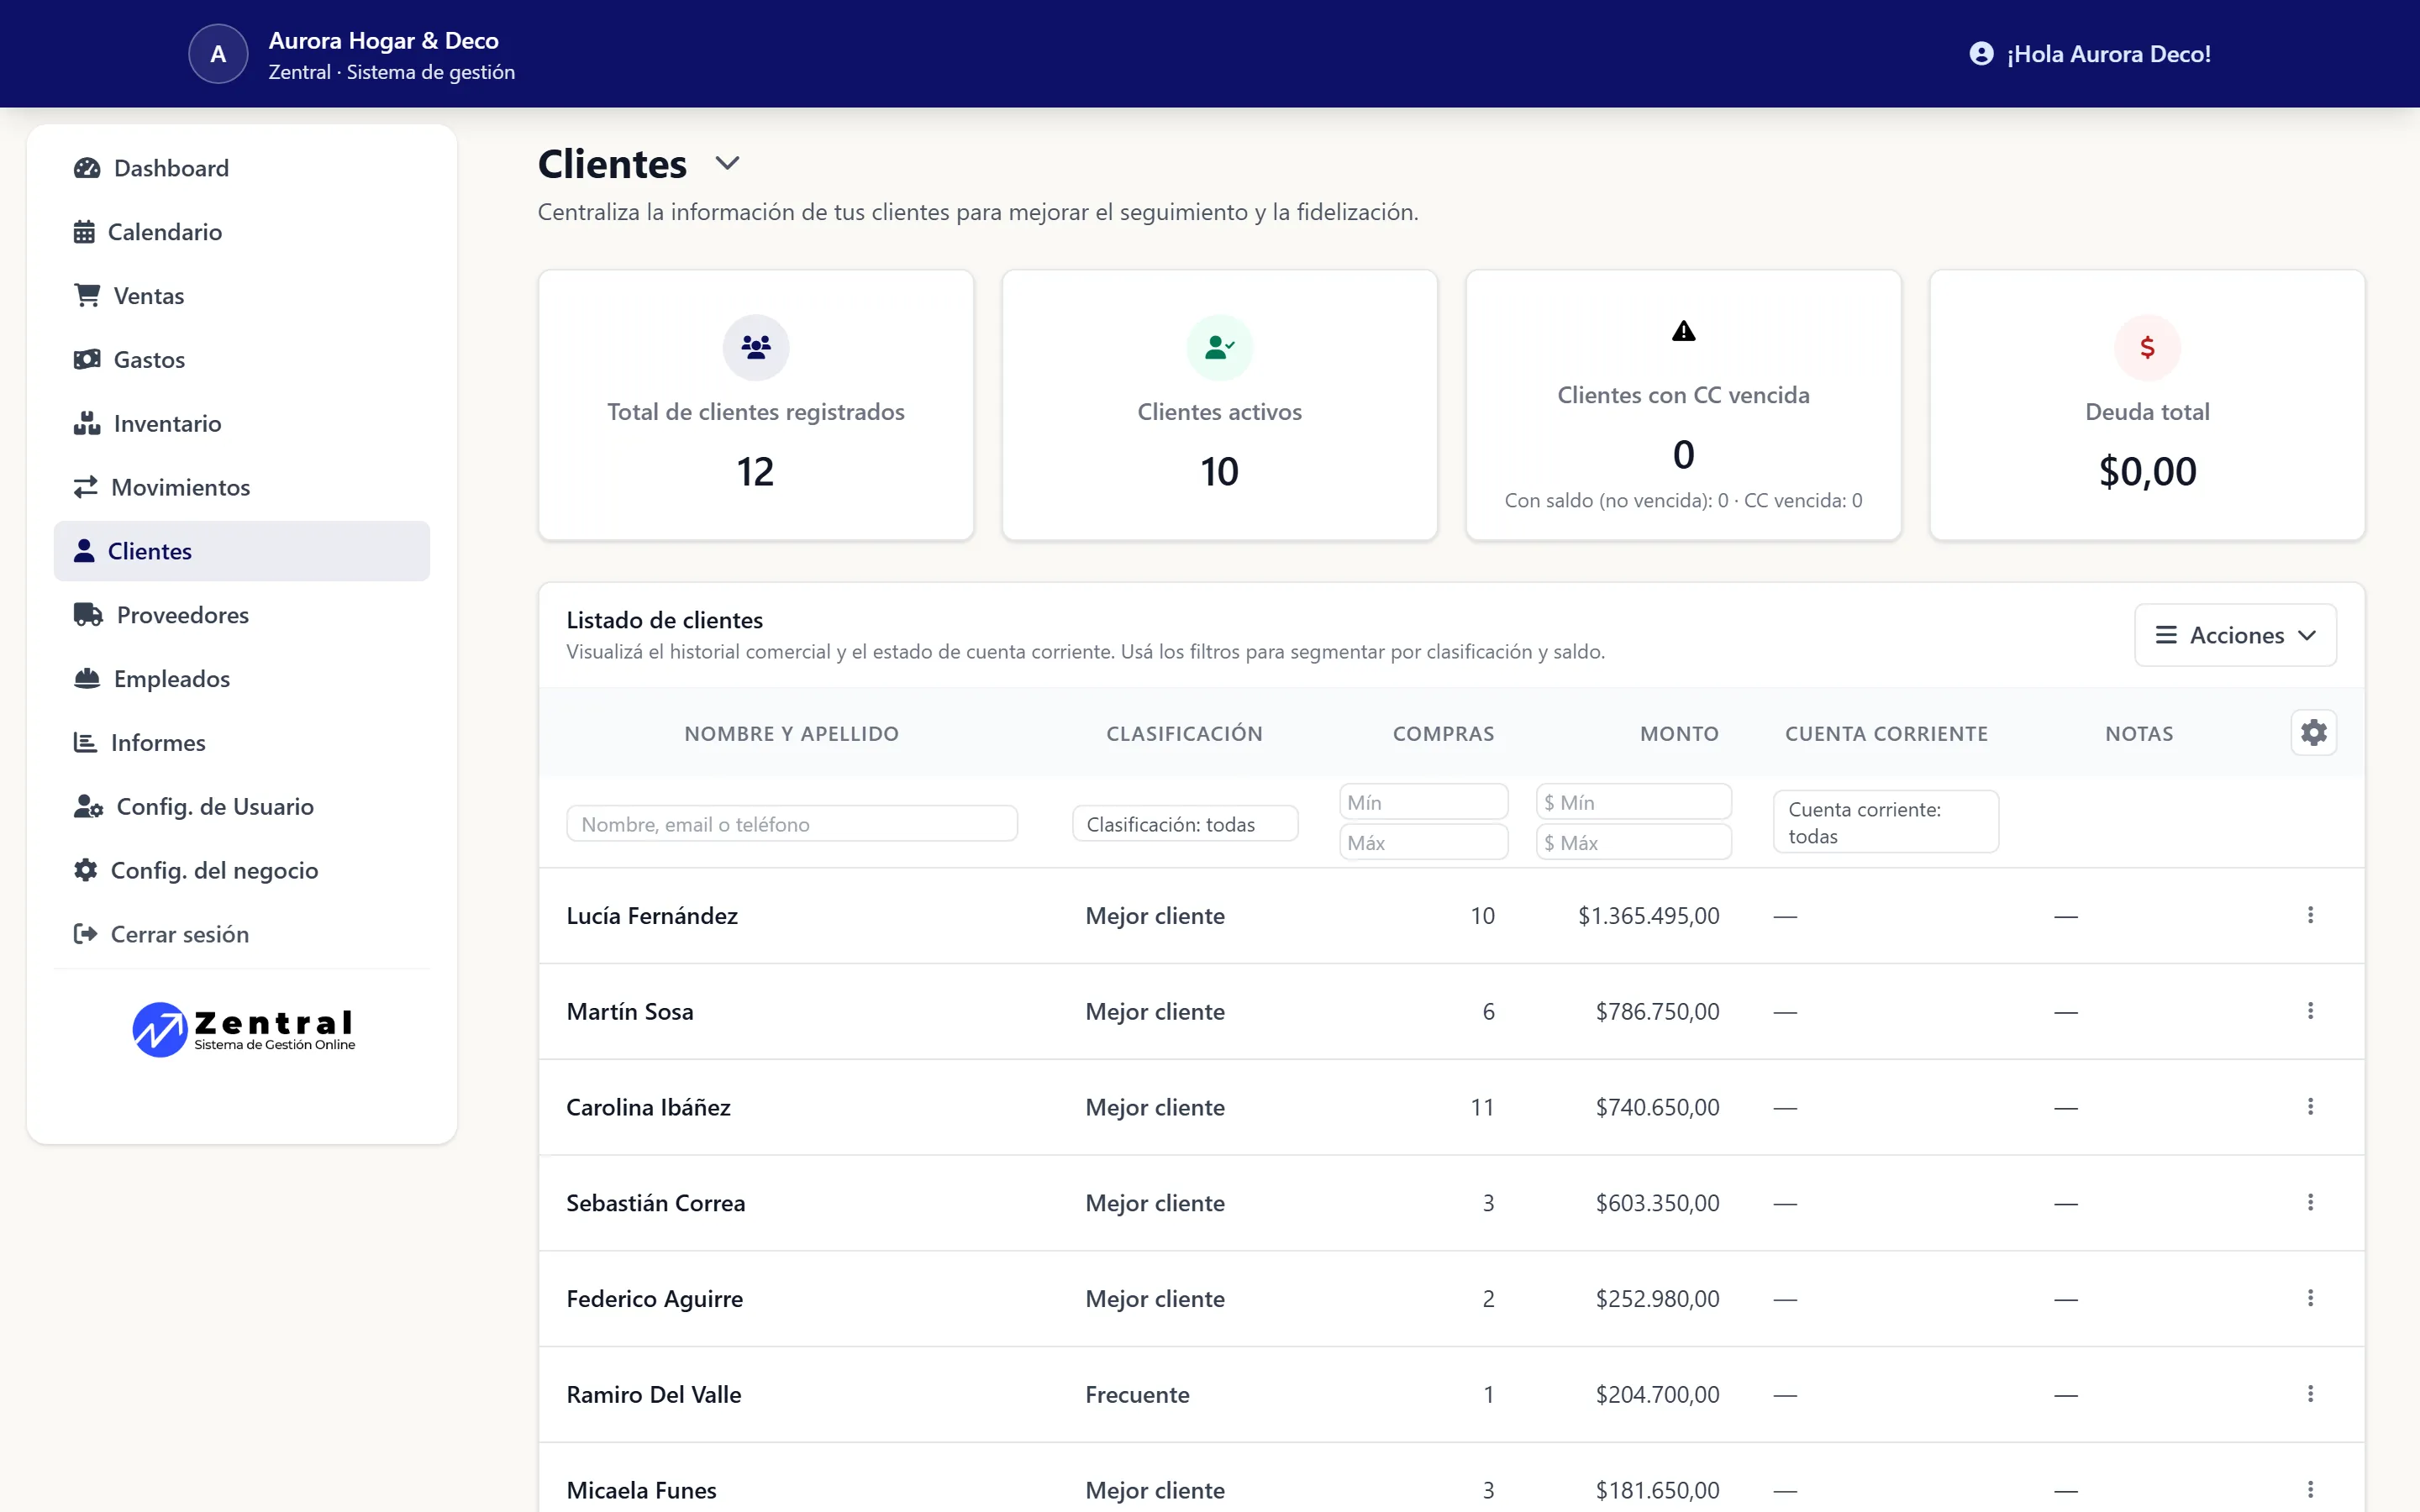
Task: Click the Nombre, email o teléfono search field
Action: [792, 824]
